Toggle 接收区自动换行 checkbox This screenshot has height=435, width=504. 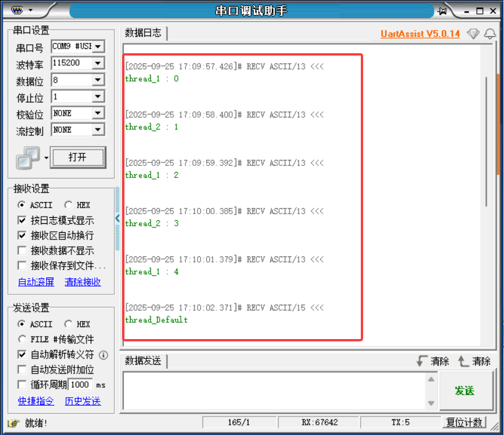point(22,235)
